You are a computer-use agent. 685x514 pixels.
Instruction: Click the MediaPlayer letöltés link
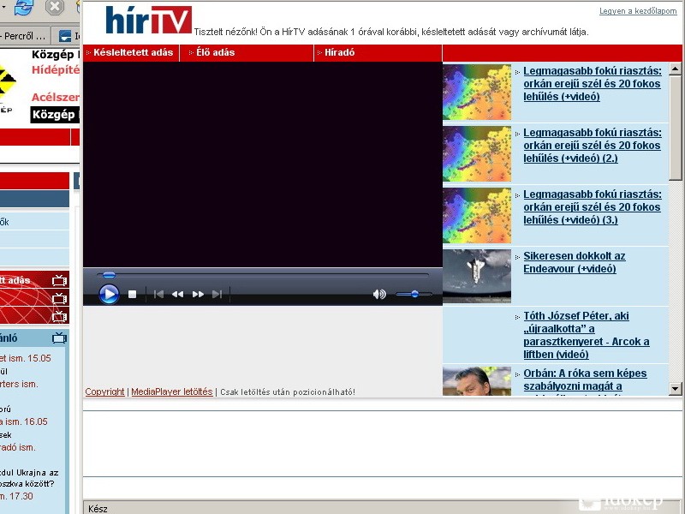170,391
